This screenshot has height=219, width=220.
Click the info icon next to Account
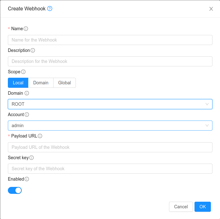coord(27,115)
